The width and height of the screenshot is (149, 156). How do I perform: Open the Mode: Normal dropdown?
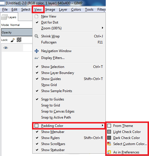[10, 25]
